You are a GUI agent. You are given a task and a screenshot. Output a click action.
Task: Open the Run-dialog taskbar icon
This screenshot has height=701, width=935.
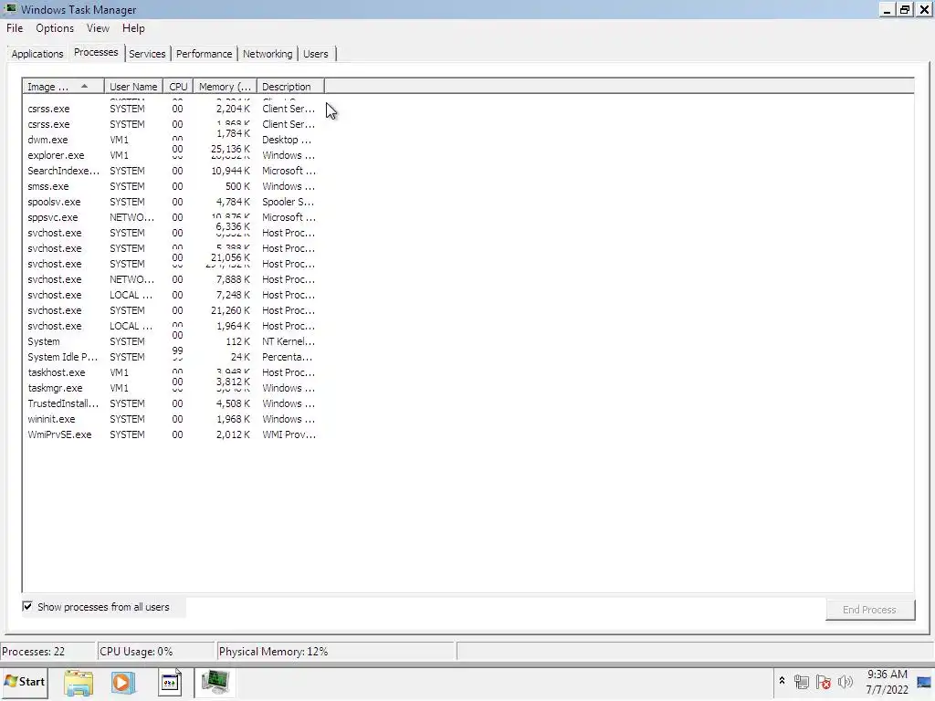(x=169, y=683)
